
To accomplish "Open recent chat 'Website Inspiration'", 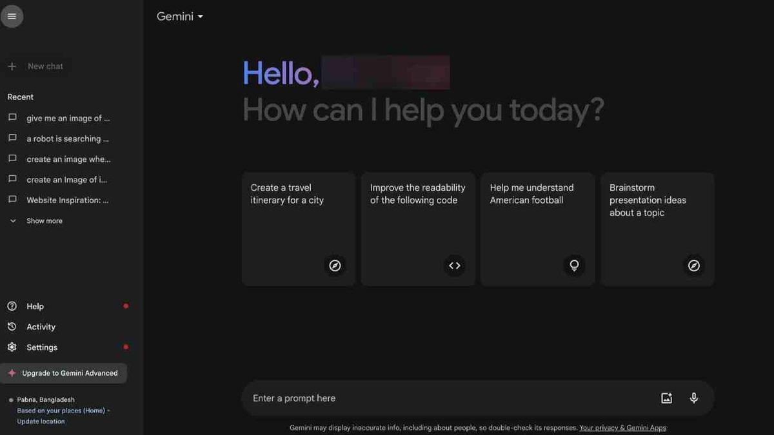I will tap(67, 200).
